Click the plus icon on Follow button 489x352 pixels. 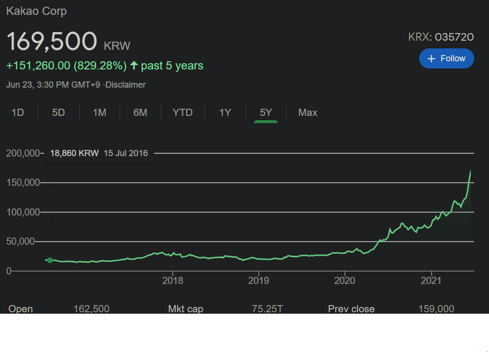coord(431,58)
